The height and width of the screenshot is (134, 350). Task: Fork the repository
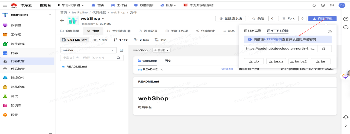(x=289, y=19)
